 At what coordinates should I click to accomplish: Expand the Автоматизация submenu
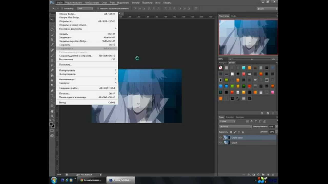click(87, 79)
